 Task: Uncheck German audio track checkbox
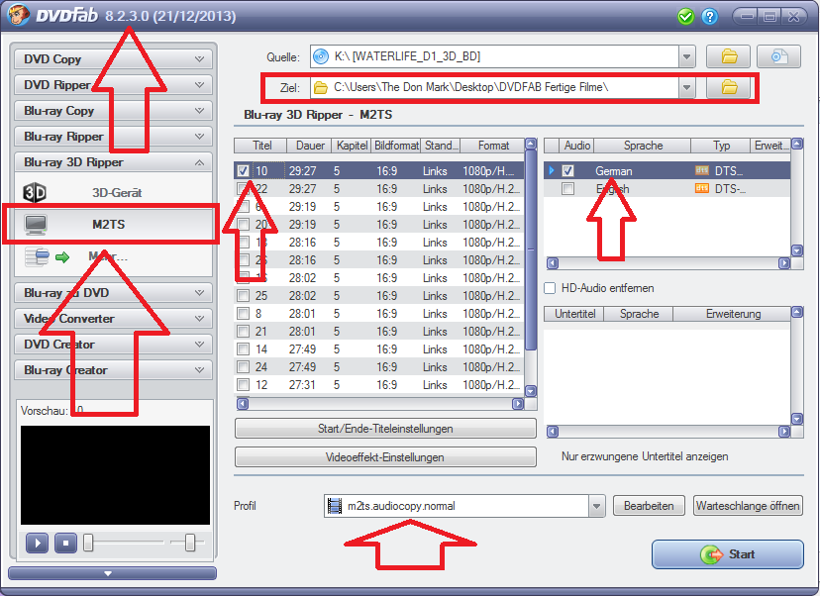(567, 170)
